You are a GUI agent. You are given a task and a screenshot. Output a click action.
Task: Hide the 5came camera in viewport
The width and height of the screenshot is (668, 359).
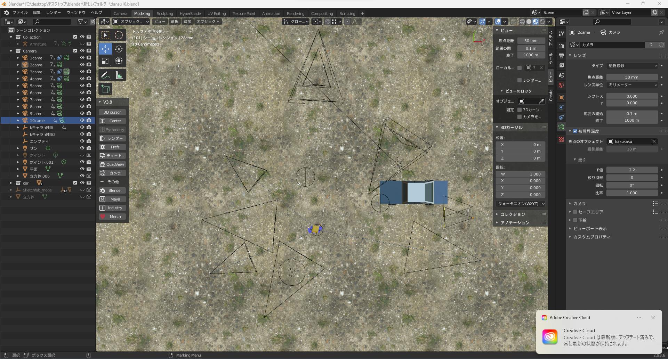[x=82, y=85]
